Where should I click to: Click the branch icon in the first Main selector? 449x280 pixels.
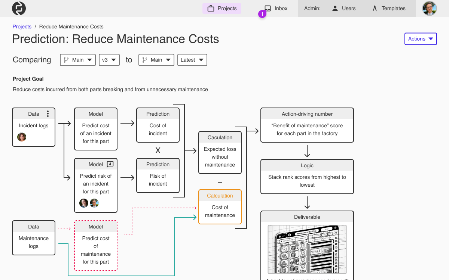(67, 60)
